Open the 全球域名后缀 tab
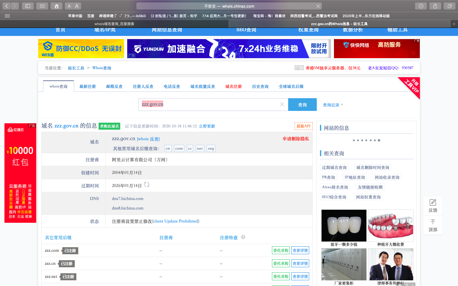Image resolution: width=458 pixels, height=286 pixels. (291, 86)
